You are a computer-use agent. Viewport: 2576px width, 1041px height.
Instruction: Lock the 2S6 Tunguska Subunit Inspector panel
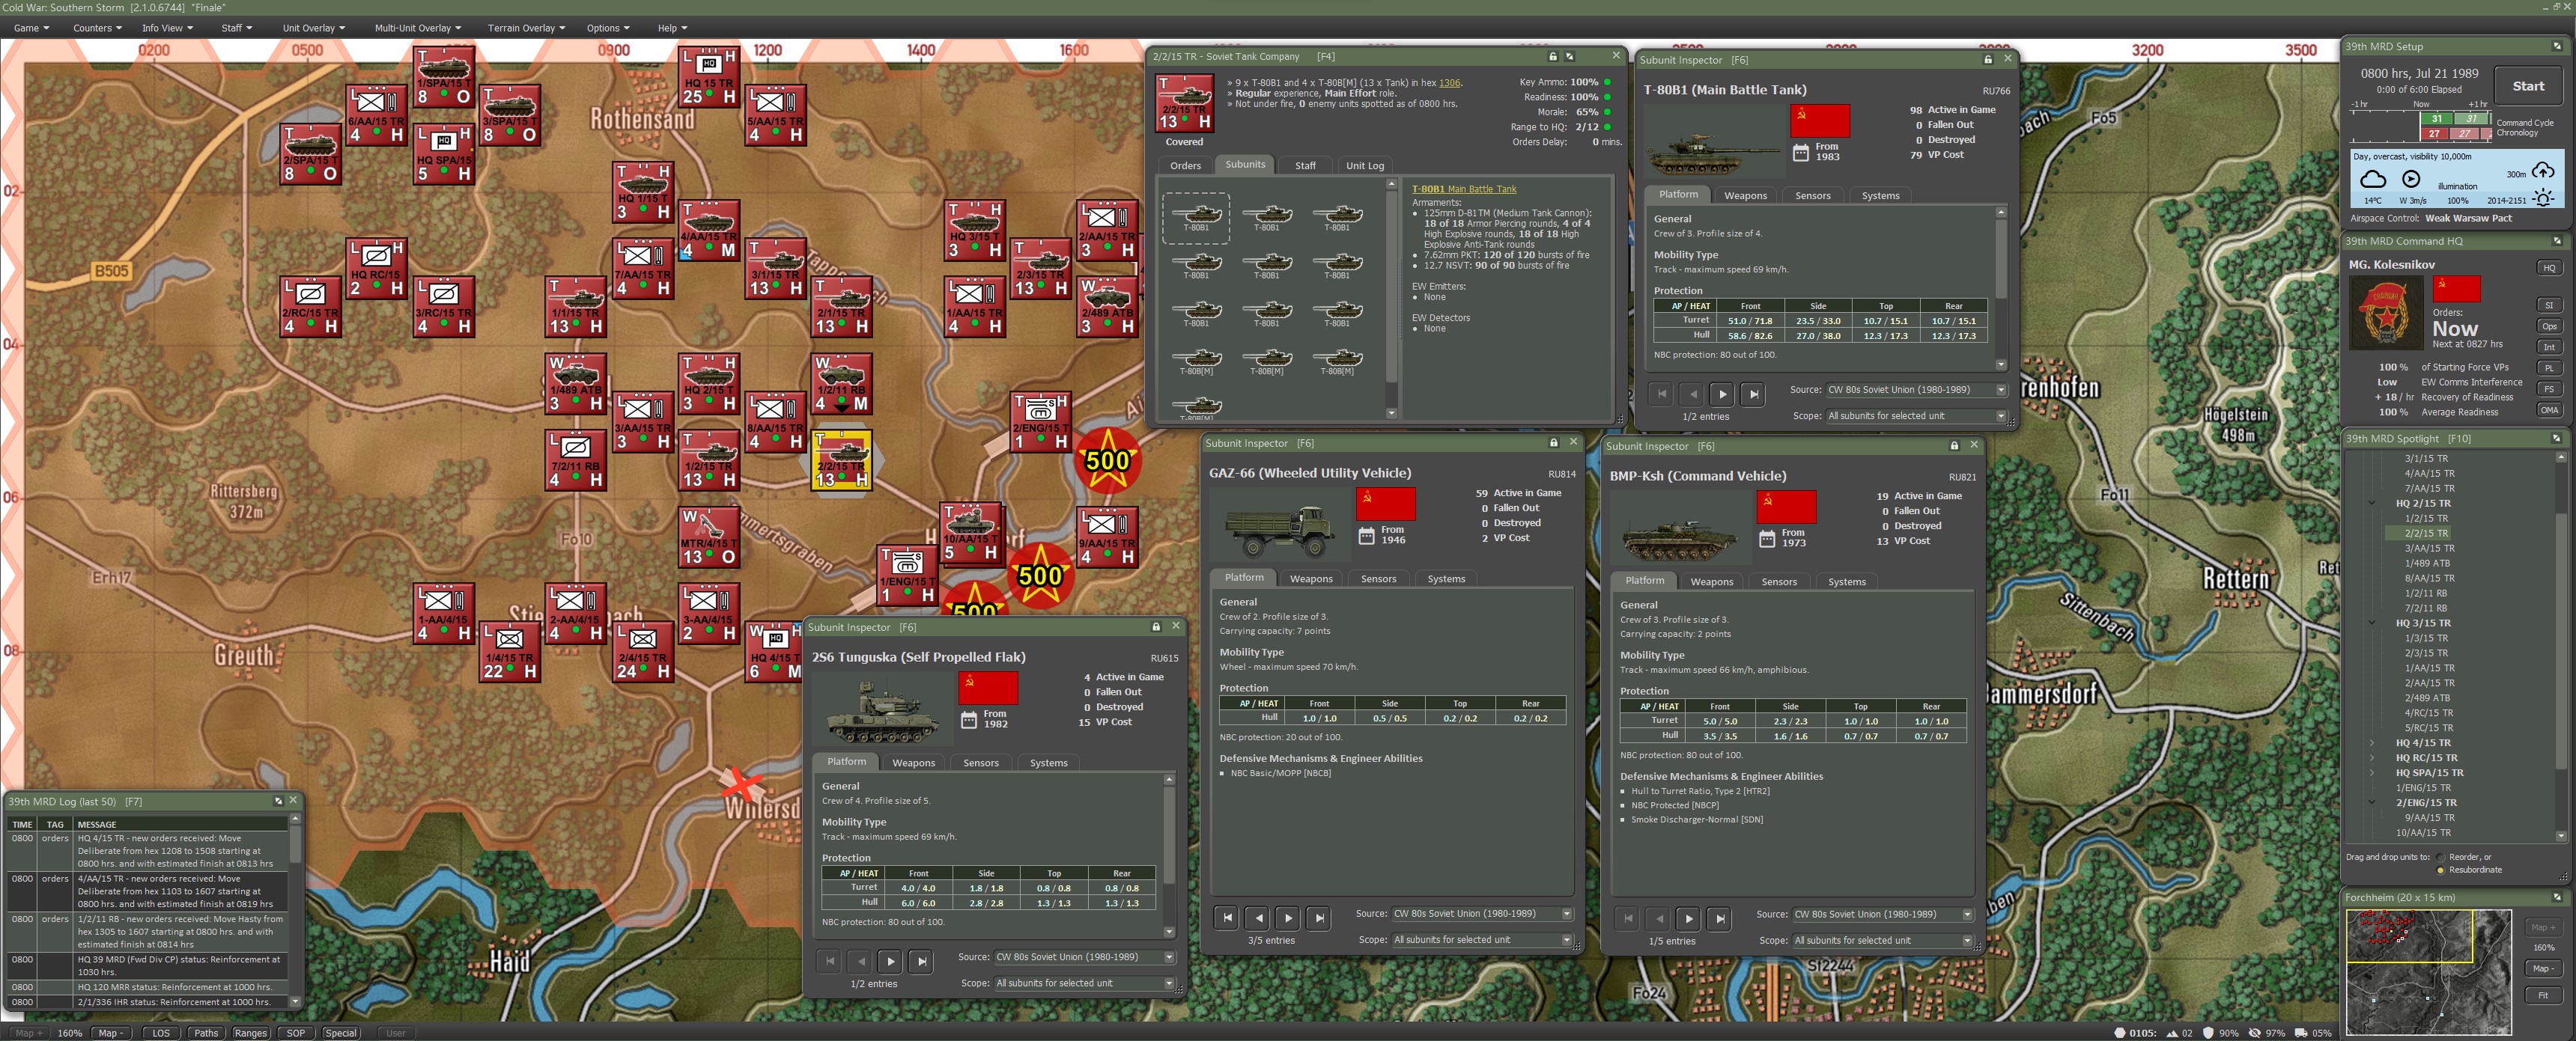coord(1156,626)
